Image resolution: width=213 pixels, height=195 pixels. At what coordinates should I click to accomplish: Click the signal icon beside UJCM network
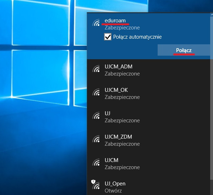96,163
